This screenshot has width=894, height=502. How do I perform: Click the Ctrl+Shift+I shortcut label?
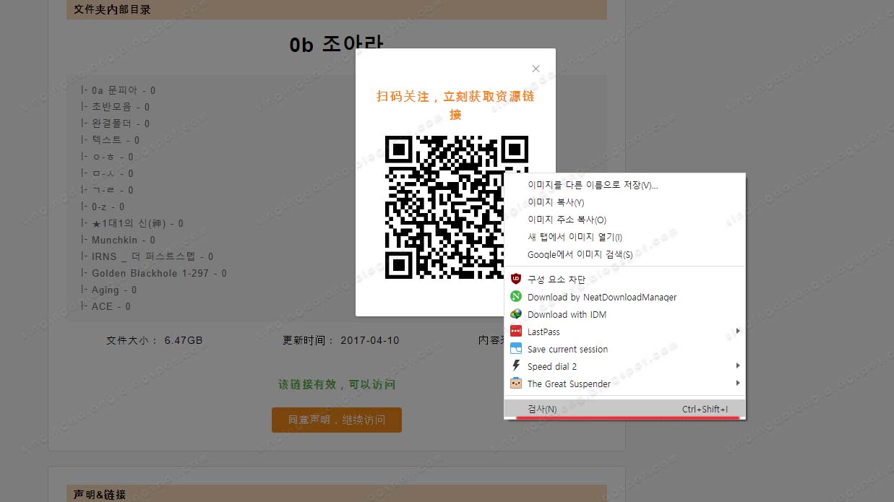click(705, 410)
